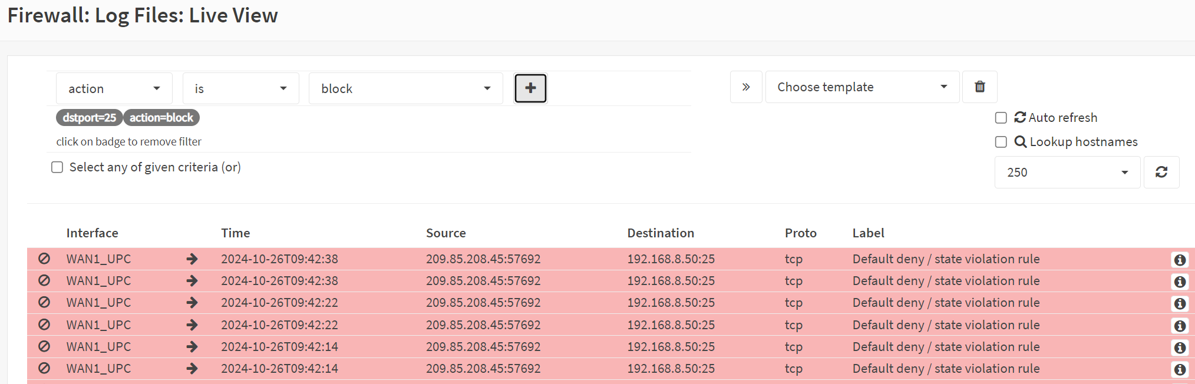Open the action field dropdown
The width and height of the screenshot is (1195, 384).
coord(114,88)
